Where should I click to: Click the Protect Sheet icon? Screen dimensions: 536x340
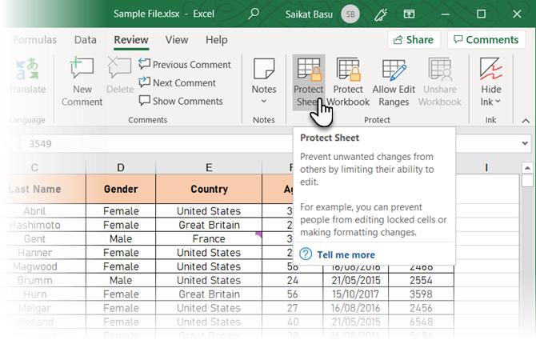tap(308, 74)
